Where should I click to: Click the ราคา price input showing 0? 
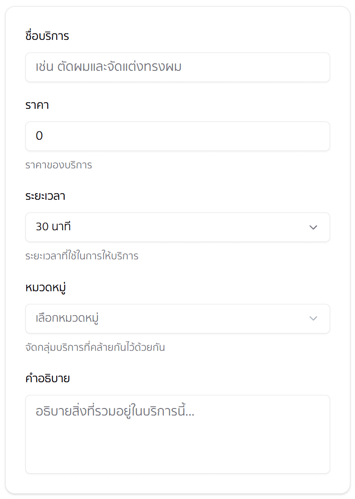coord(178,136)
